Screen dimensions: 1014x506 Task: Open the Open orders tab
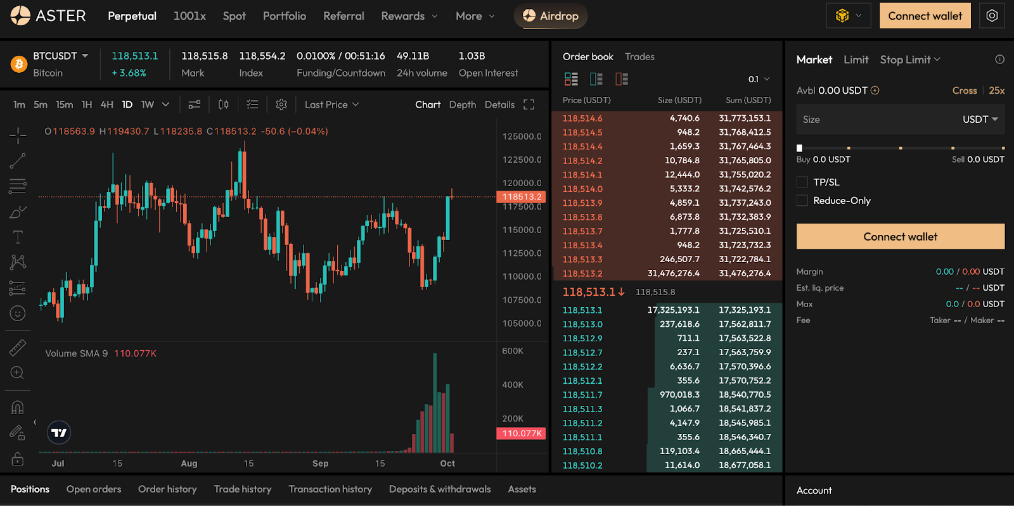click(x=94, y=489)
